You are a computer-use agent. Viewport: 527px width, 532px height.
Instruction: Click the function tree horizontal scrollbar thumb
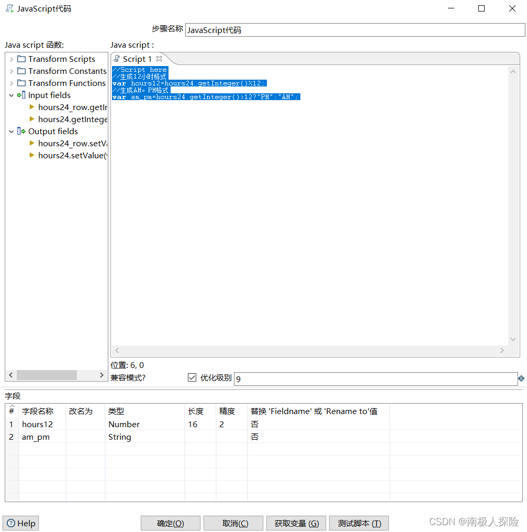[47, 375]
